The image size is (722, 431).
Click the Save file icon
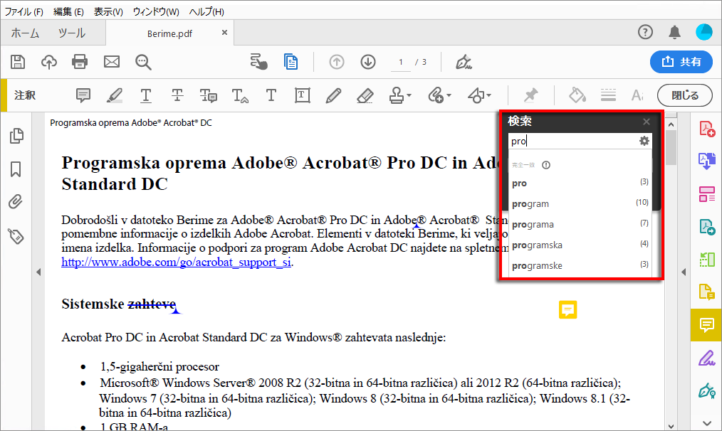18,62
